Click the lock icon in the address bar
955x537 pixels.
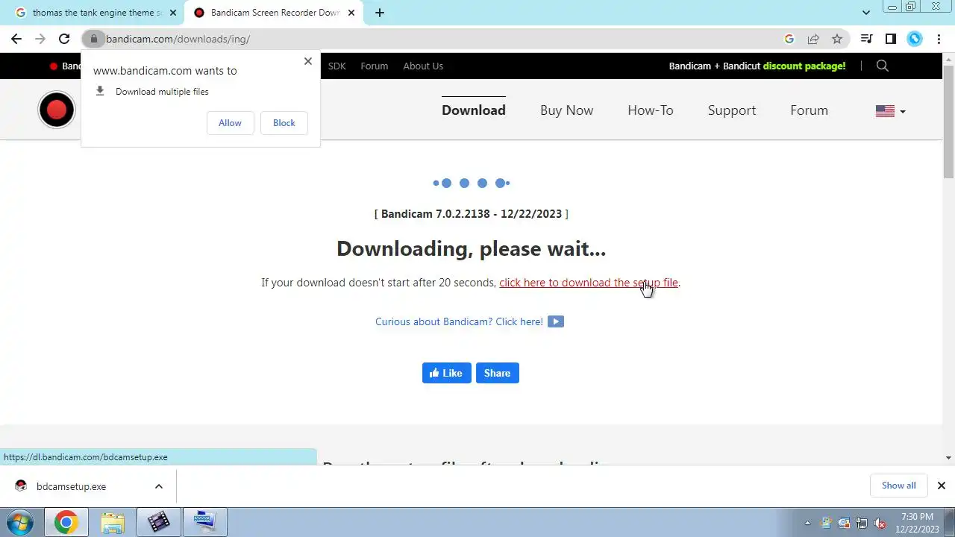pos(94,39)
